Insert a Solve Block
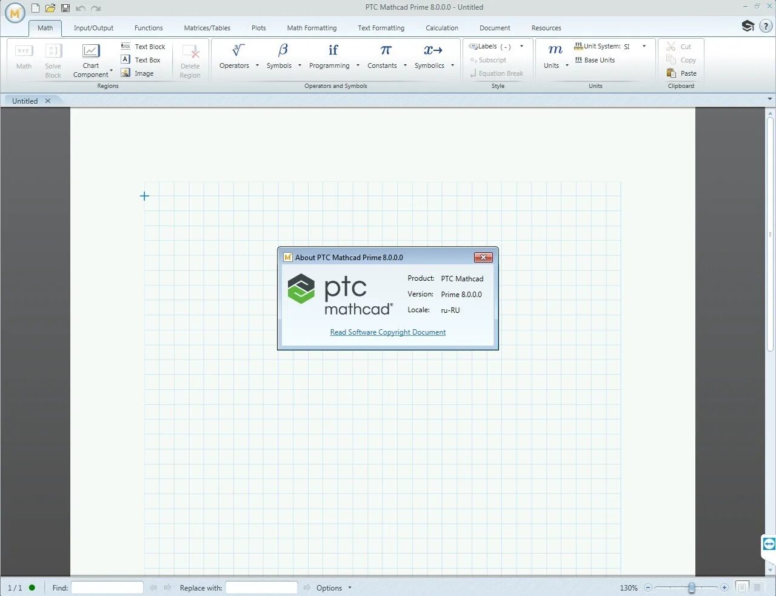 pos(53,58)
